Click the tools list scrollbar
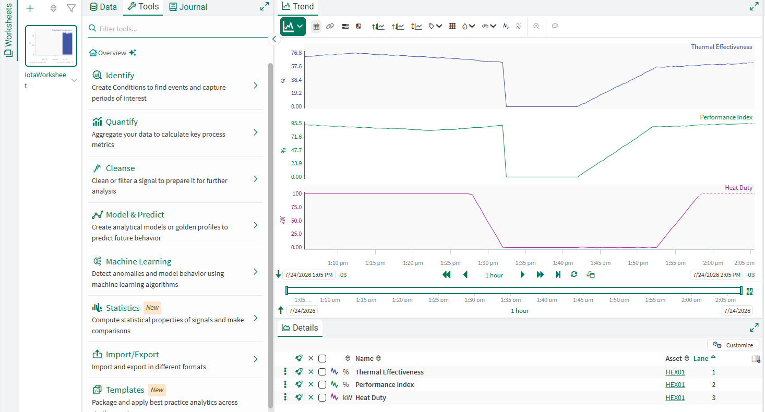The height and width of the screenshot is (412, 765). point(270,235)
